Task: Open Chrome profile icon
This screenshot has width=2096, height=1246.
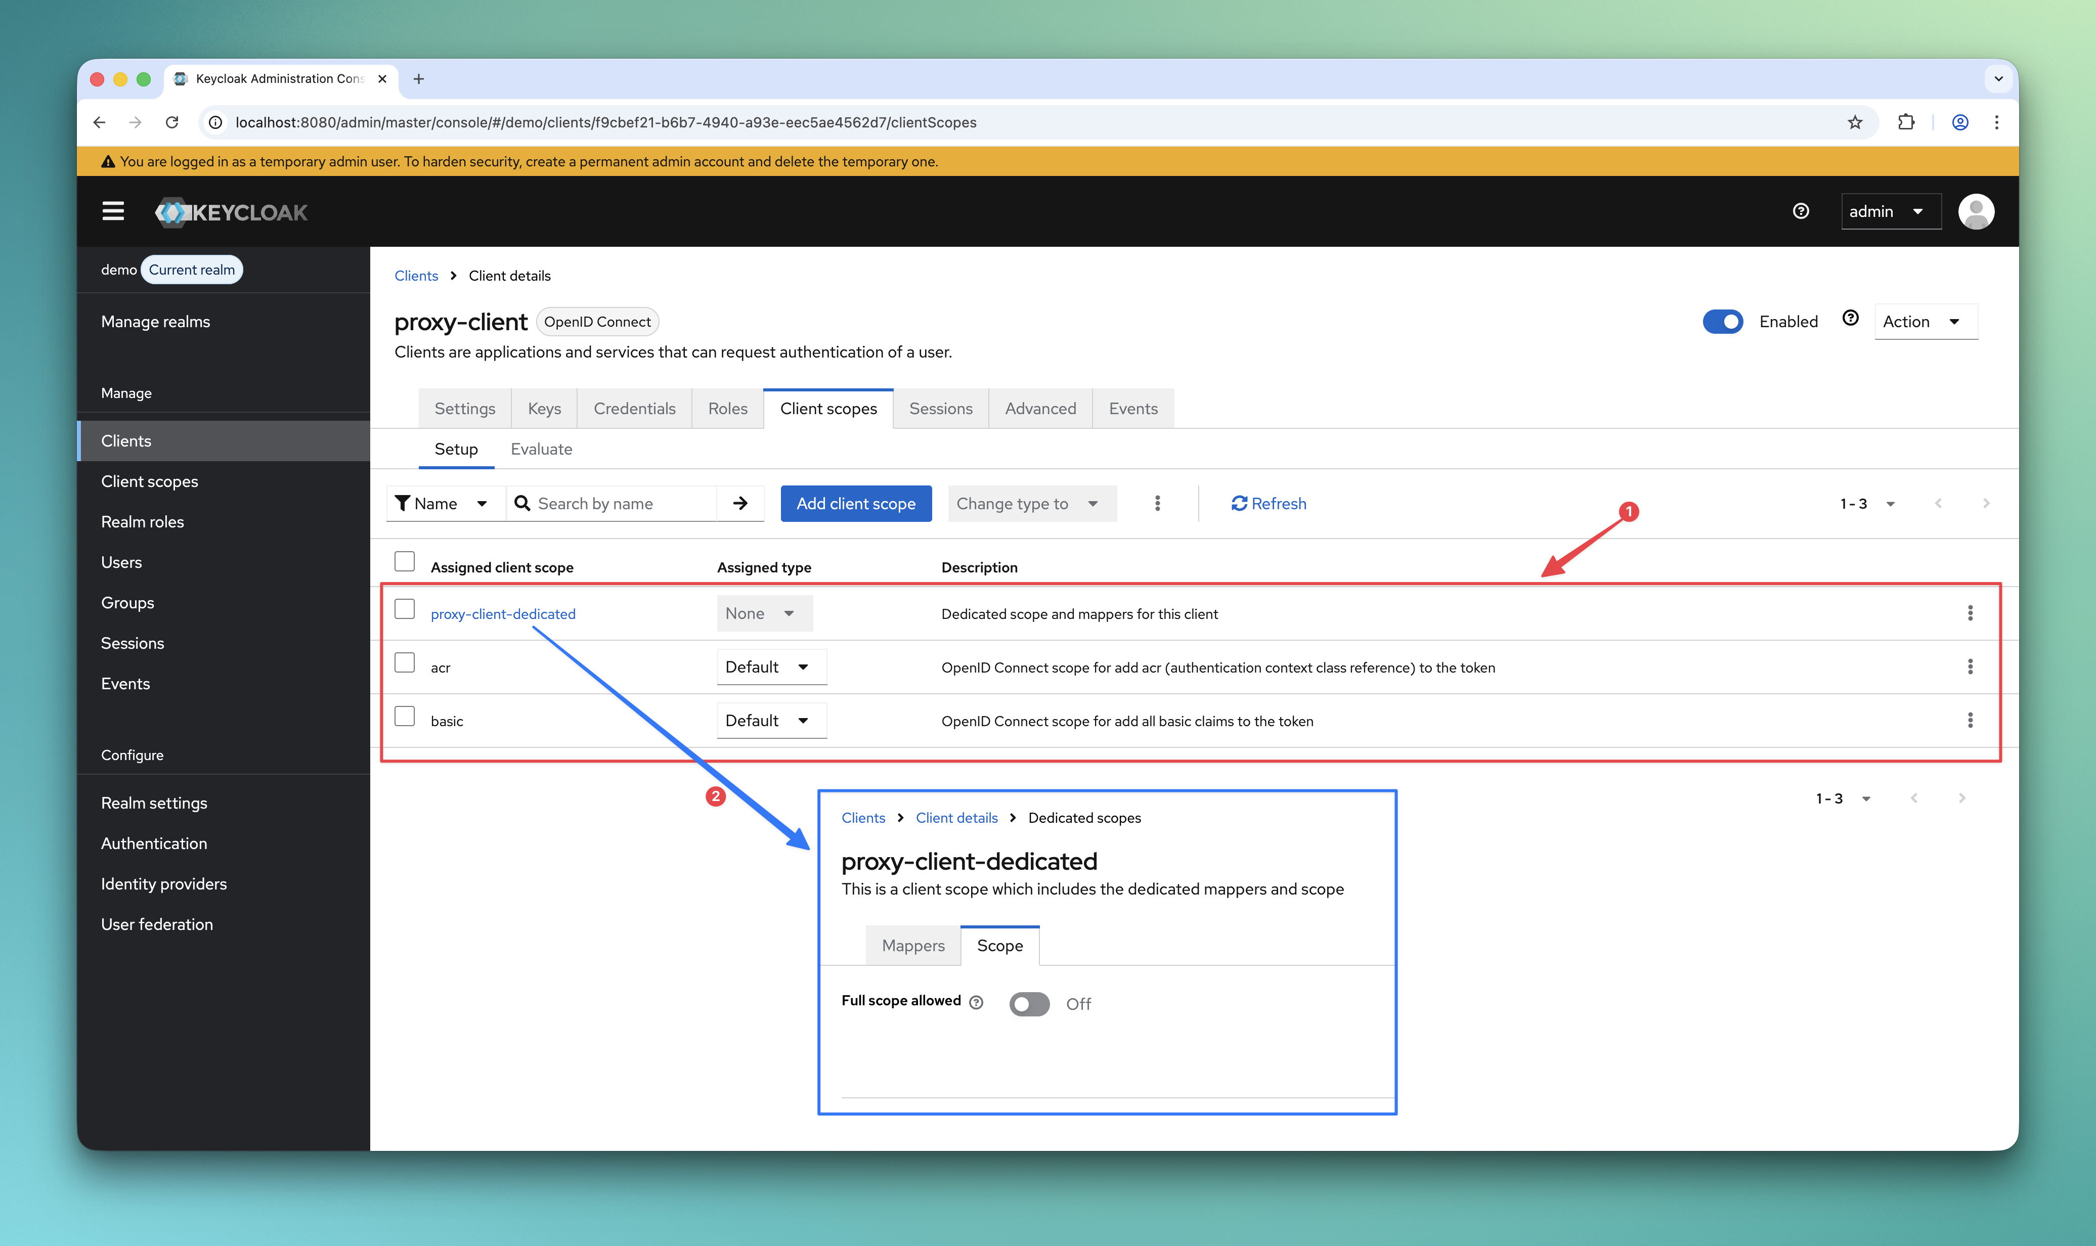Action: point(1960,122)
